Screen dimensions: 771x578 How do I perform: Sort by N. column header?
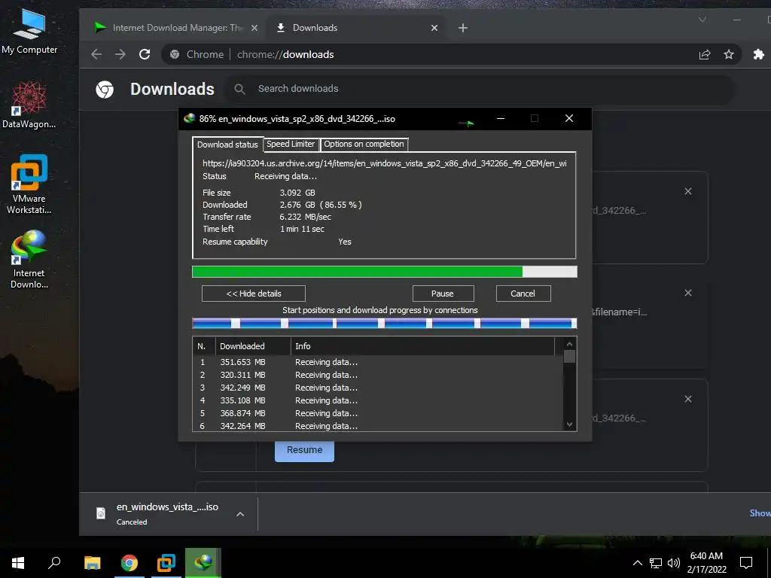coord(204,346)
